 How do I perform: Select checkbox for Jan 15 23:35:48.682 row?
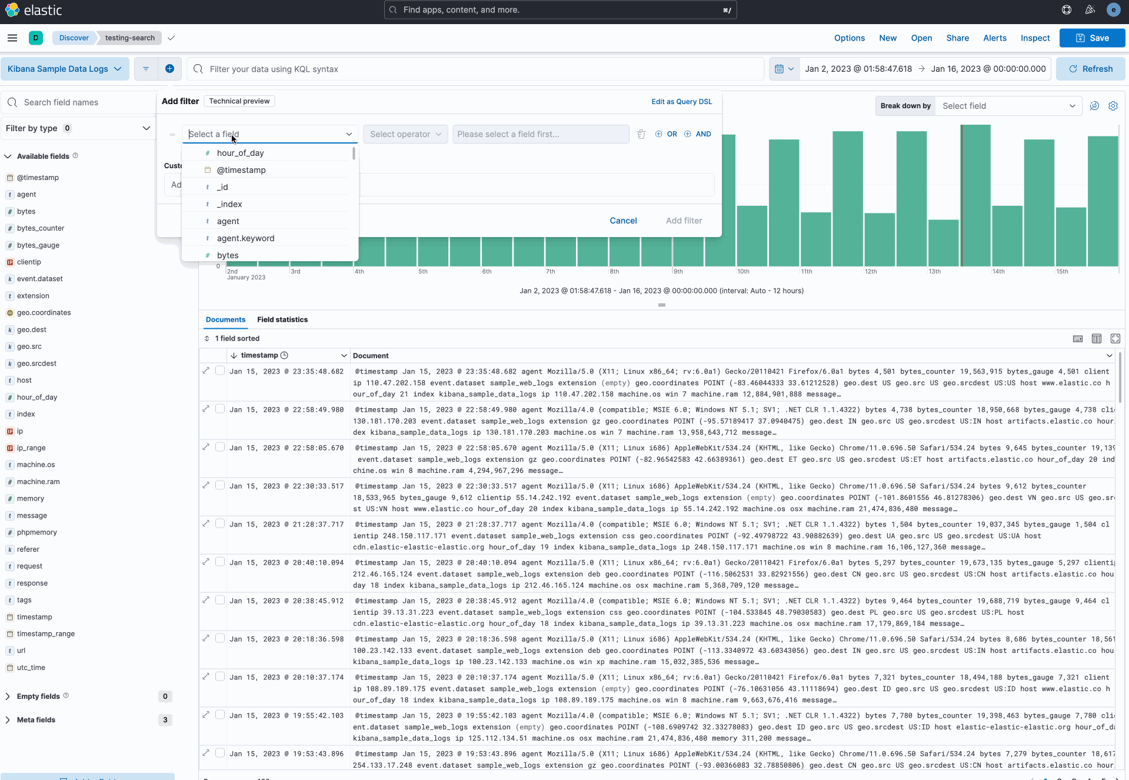tap(220, 371)
